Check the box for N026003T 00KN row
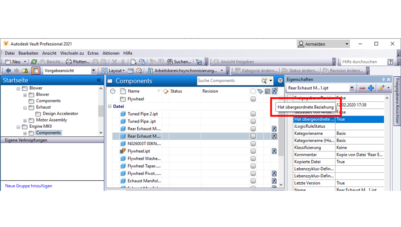The width and height of the screenshot is (401, 227). tap(253, 144)
